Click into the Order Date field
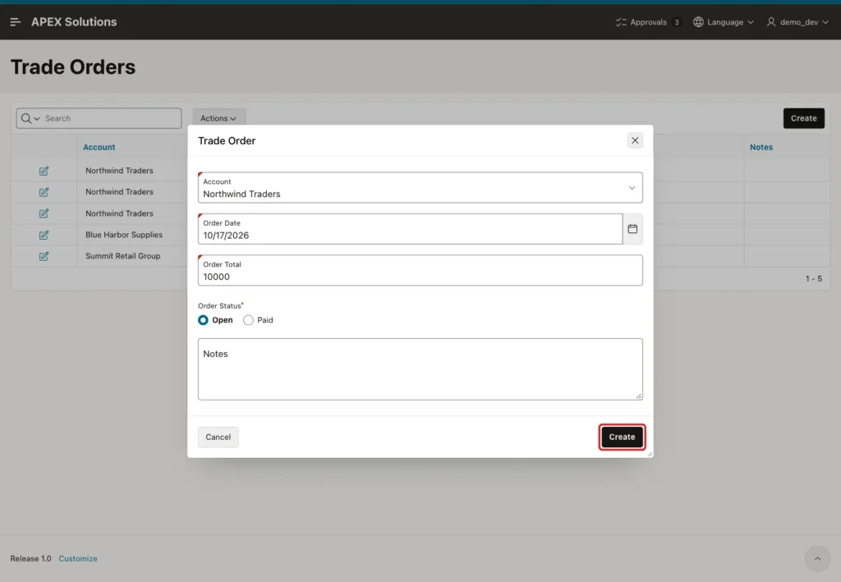The height and width of the screenshot is (582, 841). pyautogui.click(x=410, y=229)
